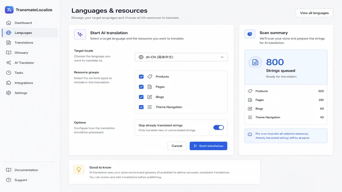Screen dimensions: 342x192
Task: Click the scan info circle icon
Action: [x=250, y=134]
